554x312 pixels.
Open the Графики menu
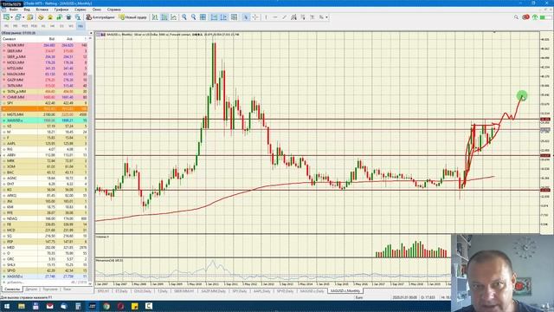(61, 10)
